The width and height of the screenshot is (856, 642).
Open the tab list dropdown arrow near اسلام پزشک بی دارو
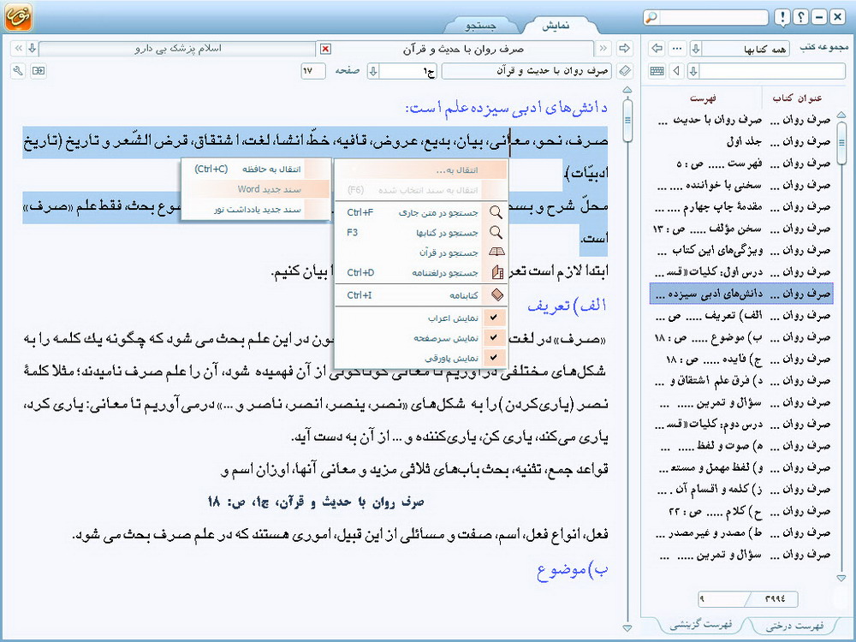point(33,49)
